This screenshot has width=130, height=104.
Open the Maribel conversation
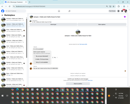pos(13,36)
